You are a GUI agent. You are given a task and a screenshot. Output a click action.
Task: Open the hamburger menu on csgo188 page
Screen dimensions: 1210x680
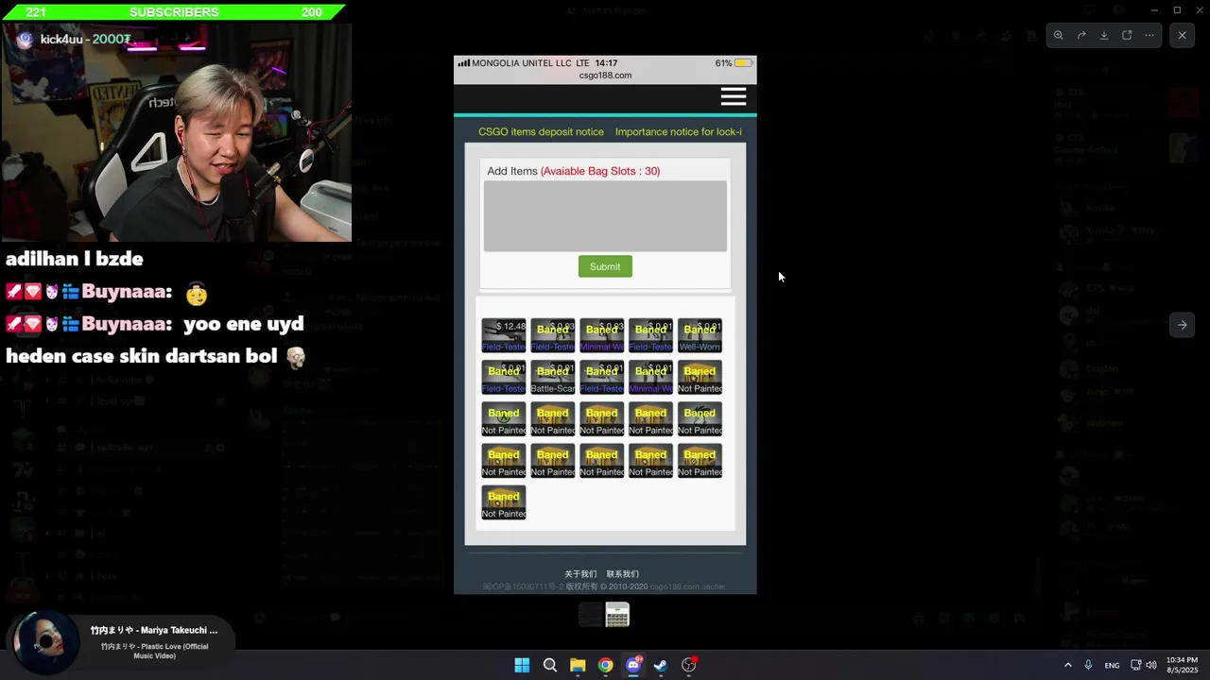point(734,96)
